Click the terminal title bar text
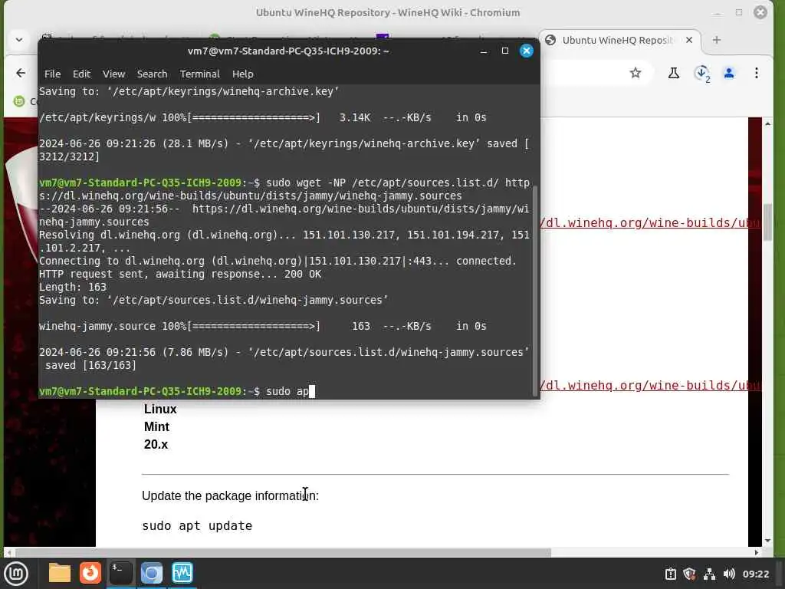785x589 pixels. pyautogui.click(x=288, y=51)
